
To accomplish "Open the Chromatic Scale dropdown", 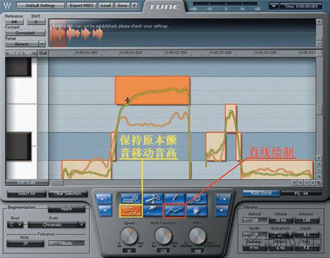I will point(56,225).
